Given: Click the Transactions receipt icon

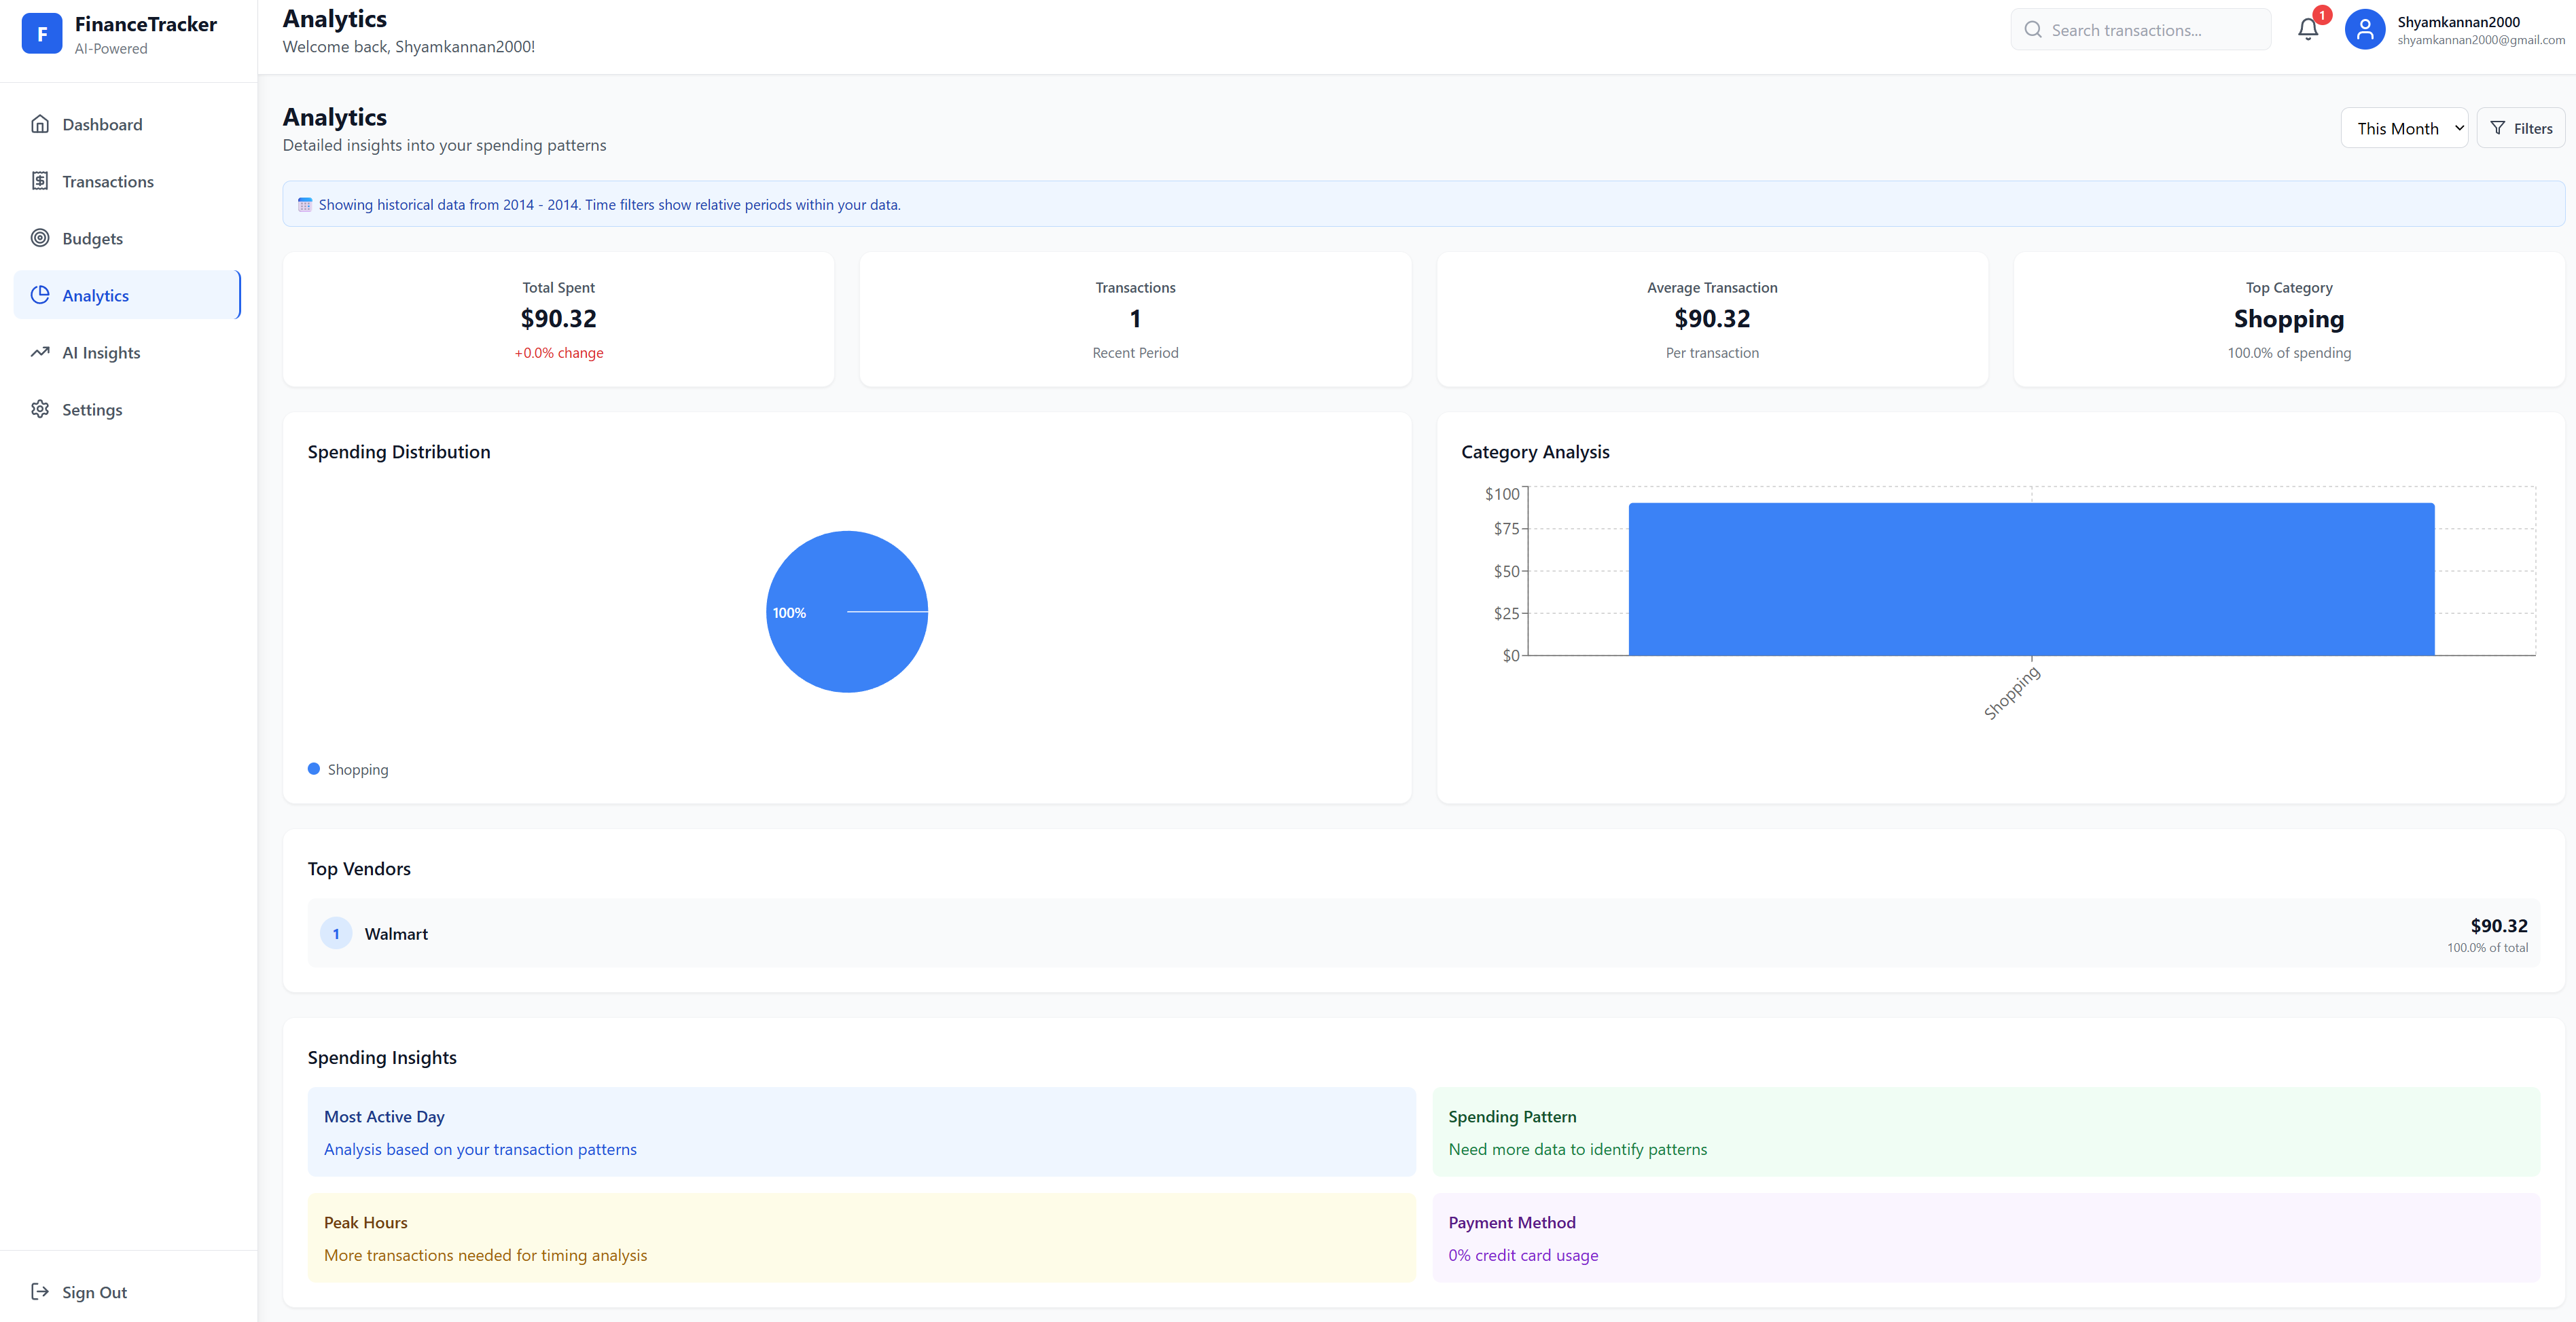Looking at the screenshot, I should (40, 181).
